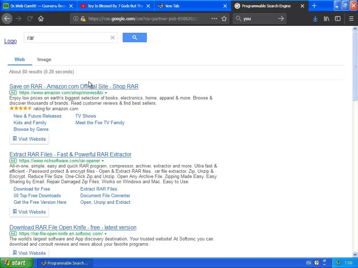
Task: Close the Dr.Web CureIt! tab
Action: click(71, 6)
